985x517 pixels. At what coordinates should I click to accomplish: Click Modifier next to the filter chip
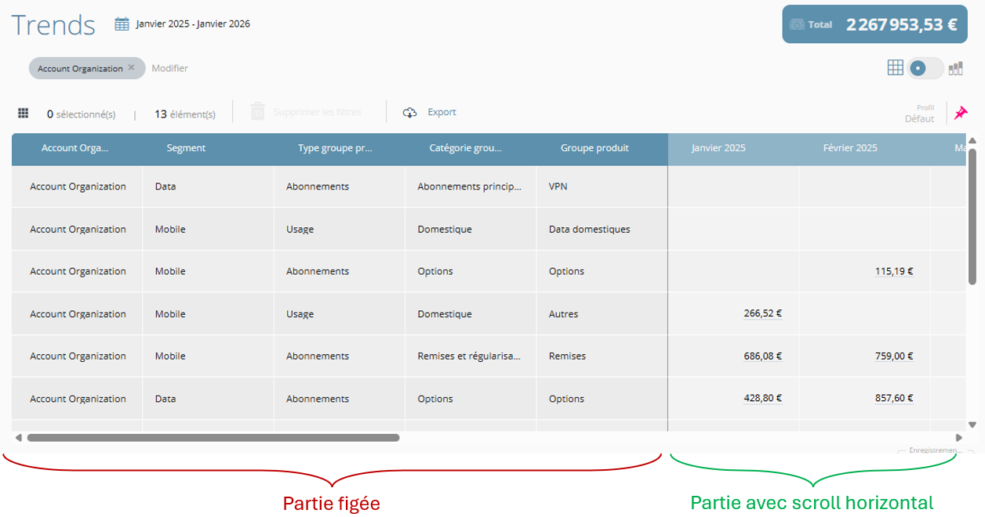coord(169,68)
